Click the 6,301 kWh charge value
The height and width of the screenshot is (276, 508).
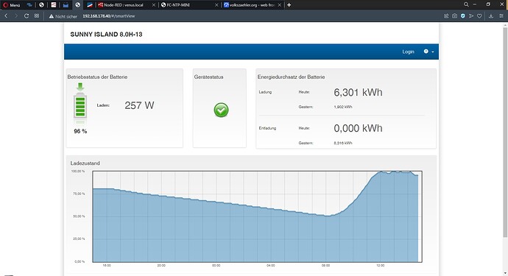coord(358,92)
